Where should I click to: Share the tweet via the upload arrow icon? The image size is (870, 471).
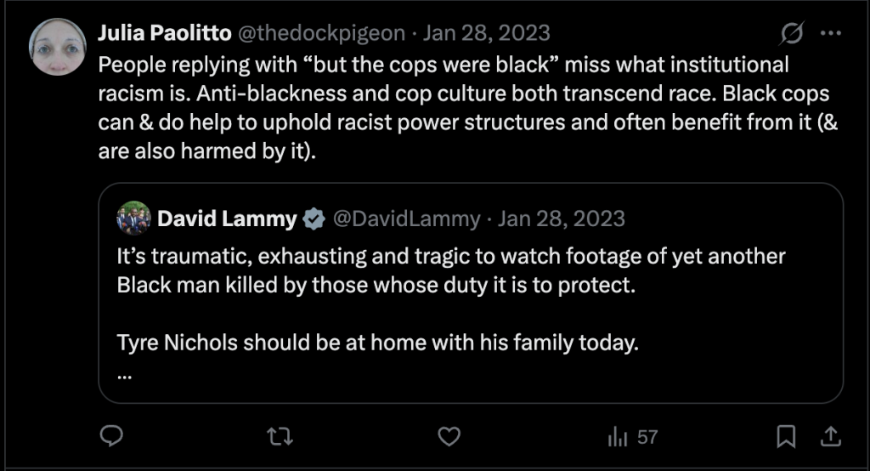pos(828,437)
